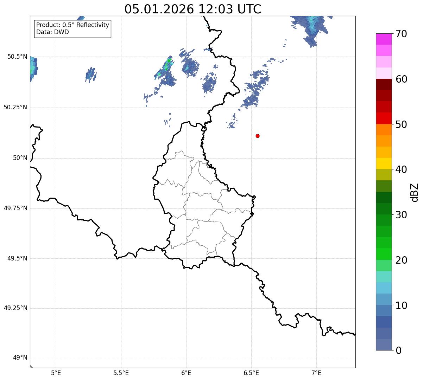Click the title 05.01.2026 12:03 UTC
This screenshot has width=423, height=380.
pos(193,9)
